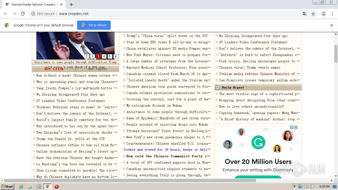Viewport: 338px width, 190px height.
Task: Go forward in browser history
Action: click(x=14, y=14)
